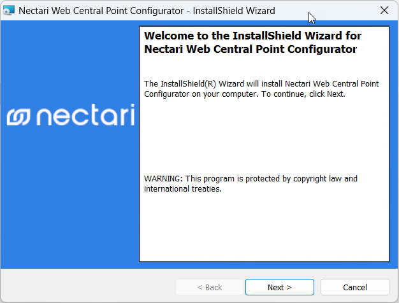Click the window title text in the title bar
This screenshot has height=303, width=399.
147,11
